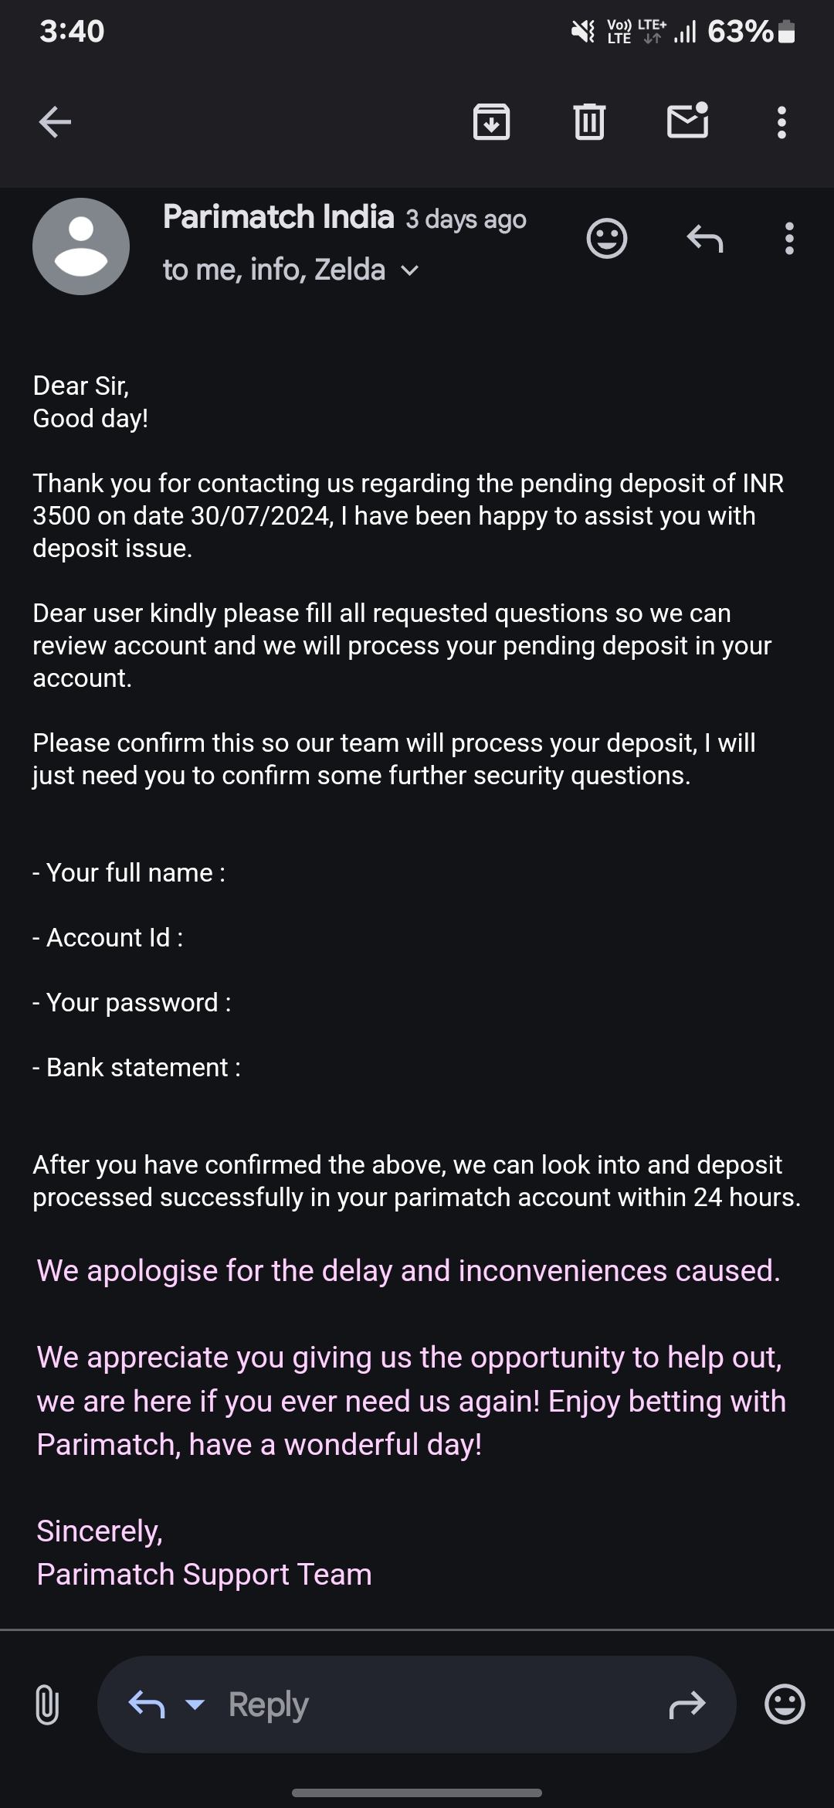Tap the sender name Parimatch India
This screenshot has width=834, height=1808.
(279, 217)
